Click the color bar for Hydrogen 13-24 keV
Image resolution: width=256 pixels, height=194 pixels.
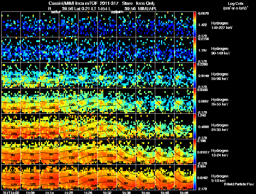(x=195, y=152)
